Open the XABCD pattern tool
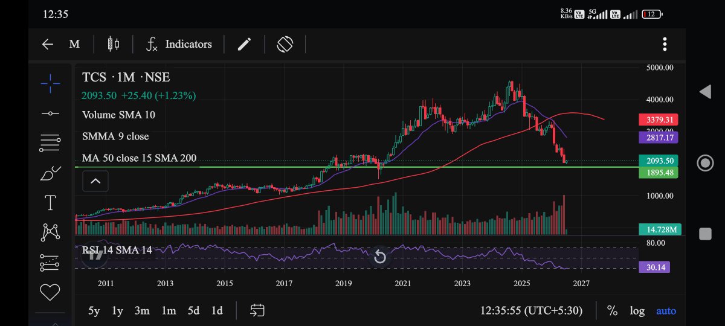Screen dimensions: 725x326 tap(50, 232)
